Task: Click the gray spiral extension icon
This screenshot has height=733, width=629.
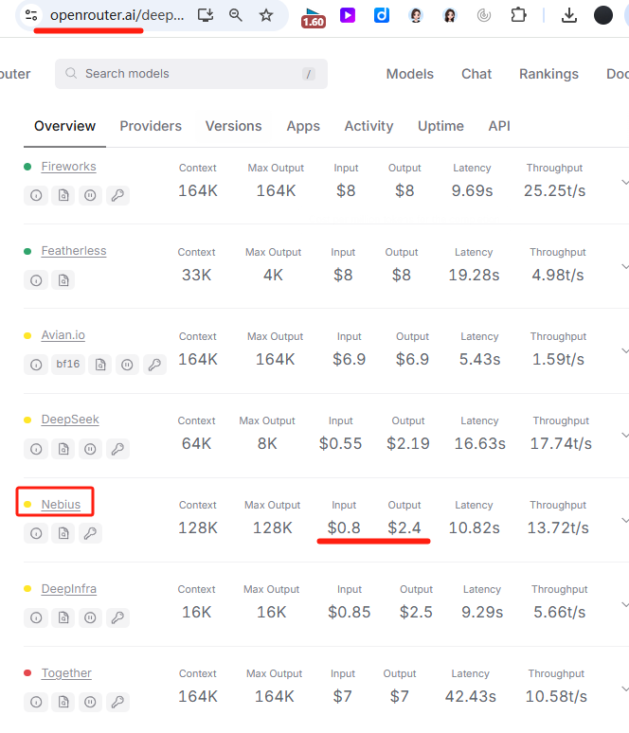Action: click(484, 15)
